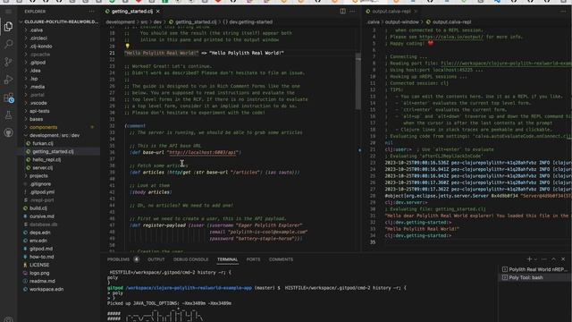Switch to the TERMINAL panel tab

[x=227, y=259]
